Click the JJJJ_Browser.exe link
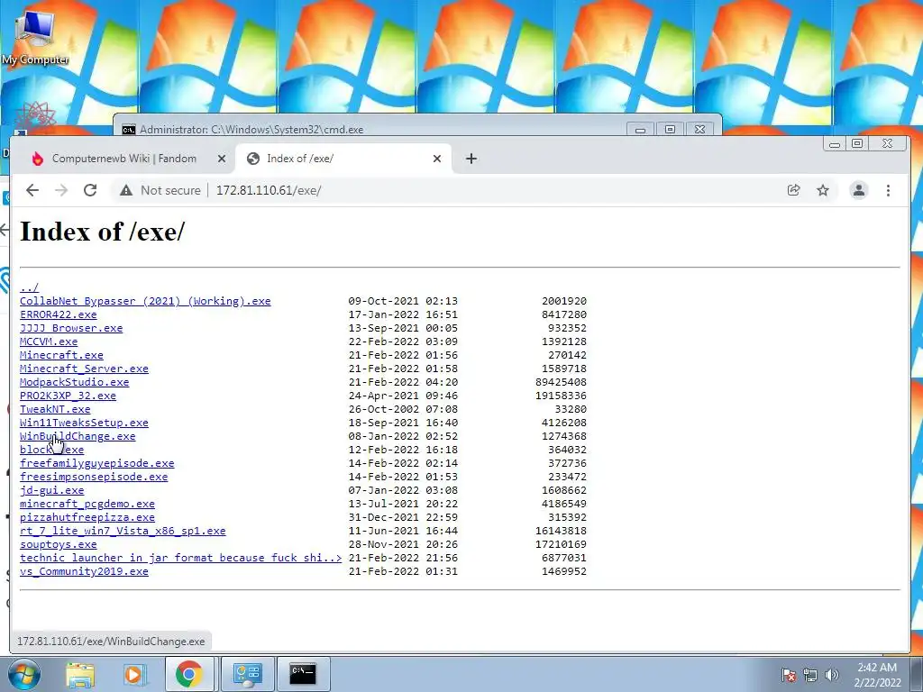Image resolution: width=923 pixels, height=692 pixels. click(x=71, y=328)
